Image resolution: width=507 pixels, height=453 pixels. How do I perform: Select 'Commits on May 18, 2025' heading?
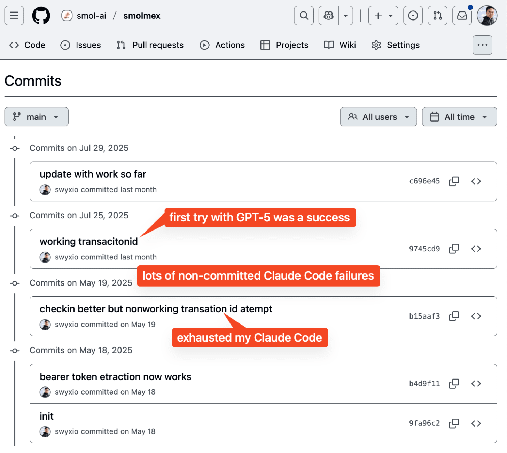pos(81,350)
